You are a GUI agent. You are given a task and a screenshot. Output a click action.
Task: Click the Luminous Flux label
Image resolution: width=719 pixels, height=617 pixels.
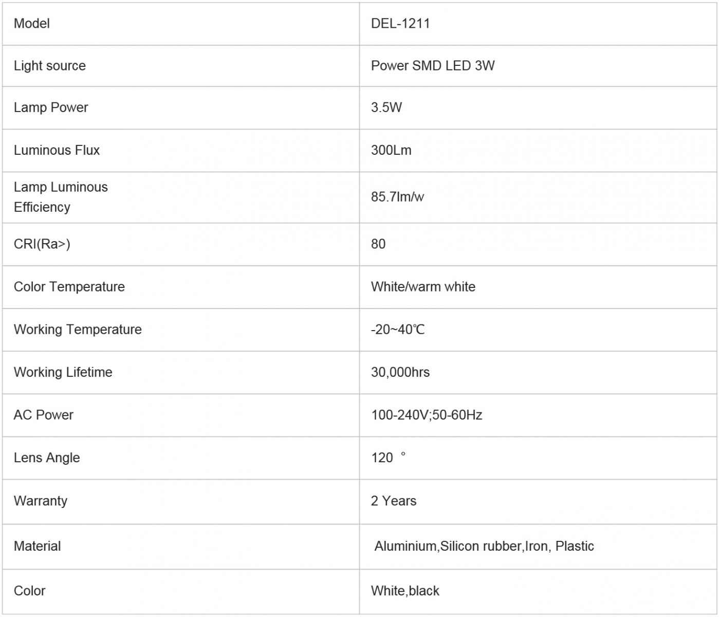click(57, 150)
